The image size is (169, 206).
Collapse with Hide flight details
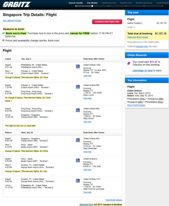[x=114, y=200]
